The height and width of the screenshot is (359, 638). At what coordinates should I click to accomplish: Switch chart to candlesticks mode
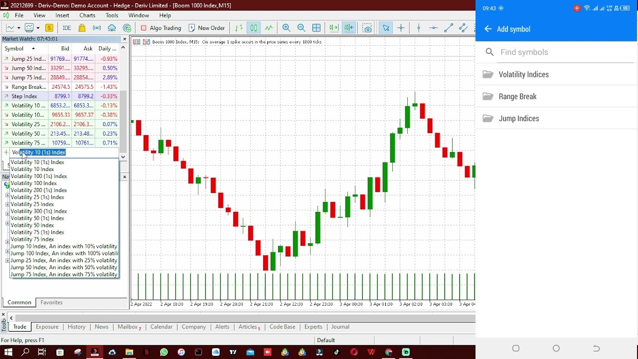click(254, 28)
